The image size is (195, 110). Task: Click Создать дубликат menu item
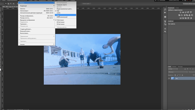(x=37, y=29)
